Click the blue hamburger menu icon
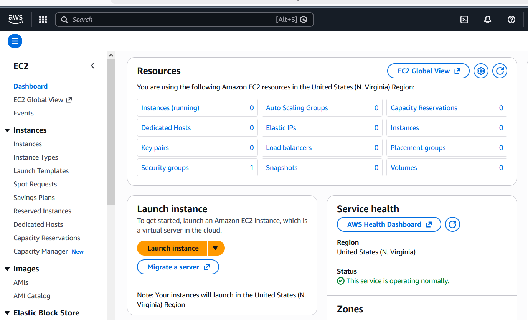 (x=15, y=41)
